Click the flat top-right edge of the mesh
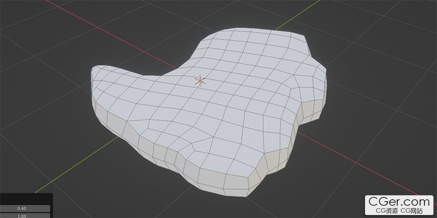Screen dimensions: 437x218 point(288,33)
